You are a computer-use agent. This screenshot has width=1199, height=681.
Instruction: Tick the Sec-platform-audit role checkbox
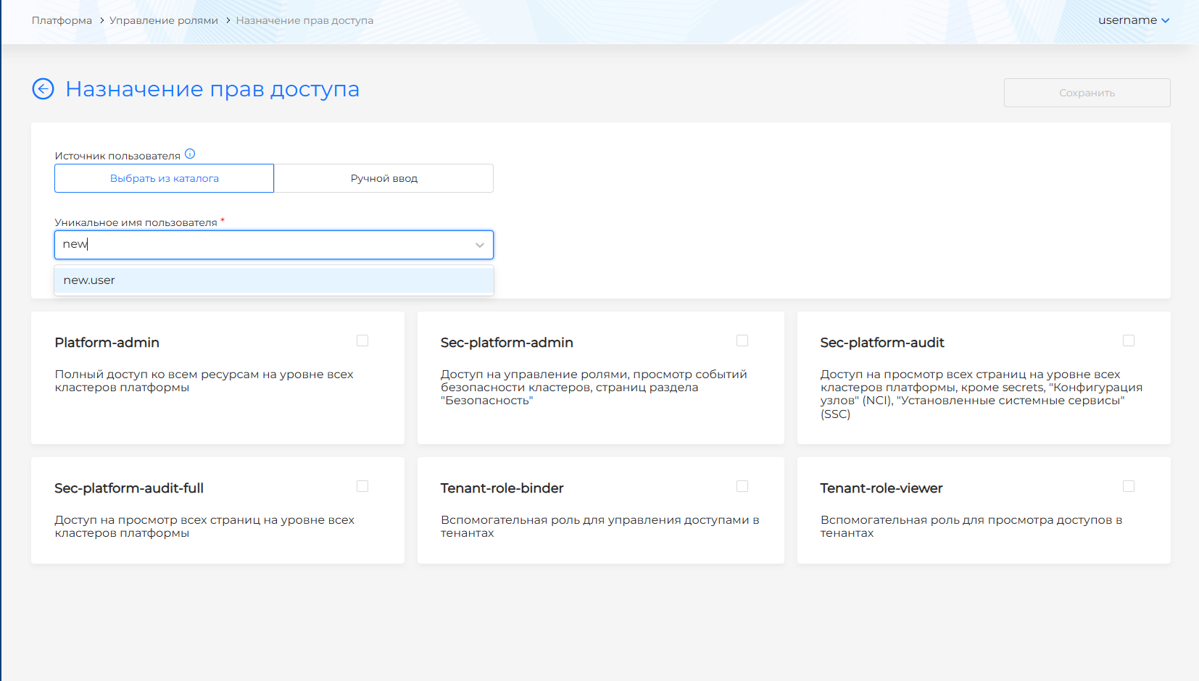click(x=1129, y=340)
